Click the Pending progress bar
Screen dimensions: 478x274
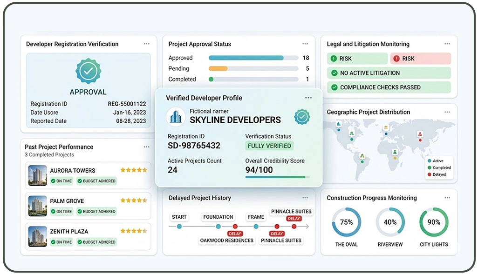(x=253, y=68)
